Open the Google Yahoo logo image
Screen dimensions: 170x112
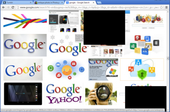click(64, 94)
